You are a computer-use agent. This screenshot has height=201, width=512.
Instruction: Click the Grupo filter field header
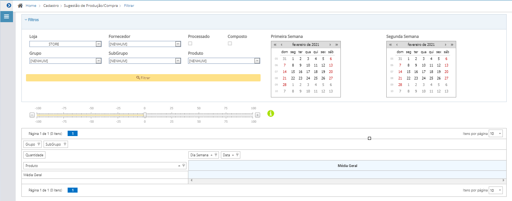tap(32, 144)
